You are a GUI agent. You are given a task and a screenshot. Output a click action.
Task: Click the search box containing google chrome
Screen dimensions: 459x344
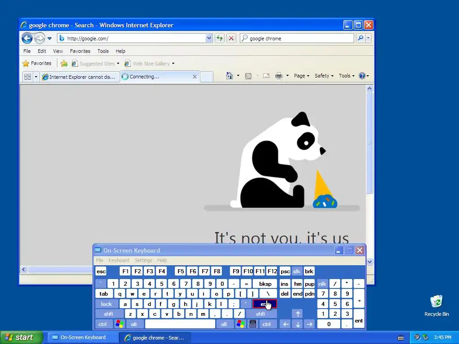297,39
